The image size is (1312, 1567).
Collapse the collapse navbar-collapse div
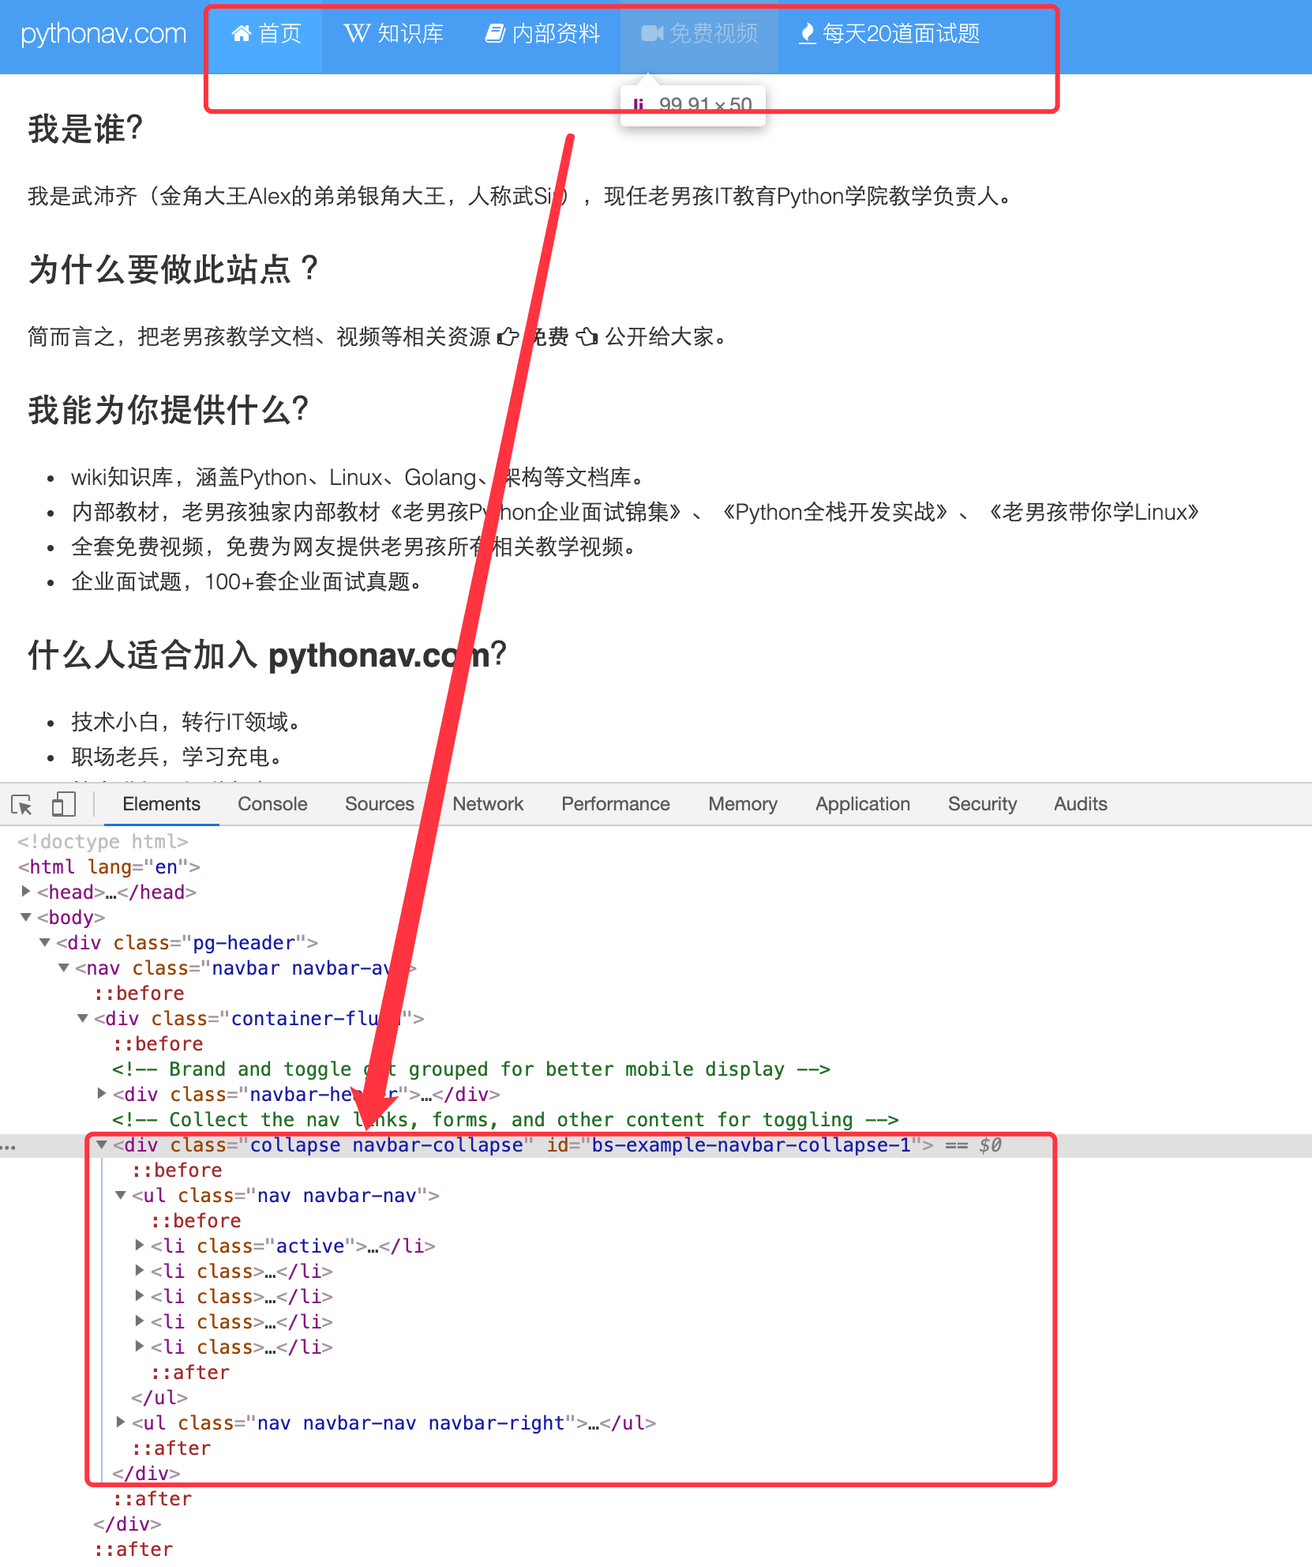(x=102, y=1144)
